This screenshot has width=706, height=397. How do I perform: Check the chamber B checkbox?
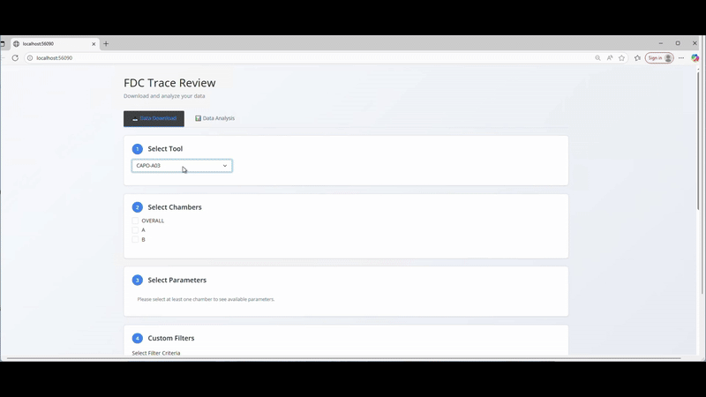pos(135,239)
